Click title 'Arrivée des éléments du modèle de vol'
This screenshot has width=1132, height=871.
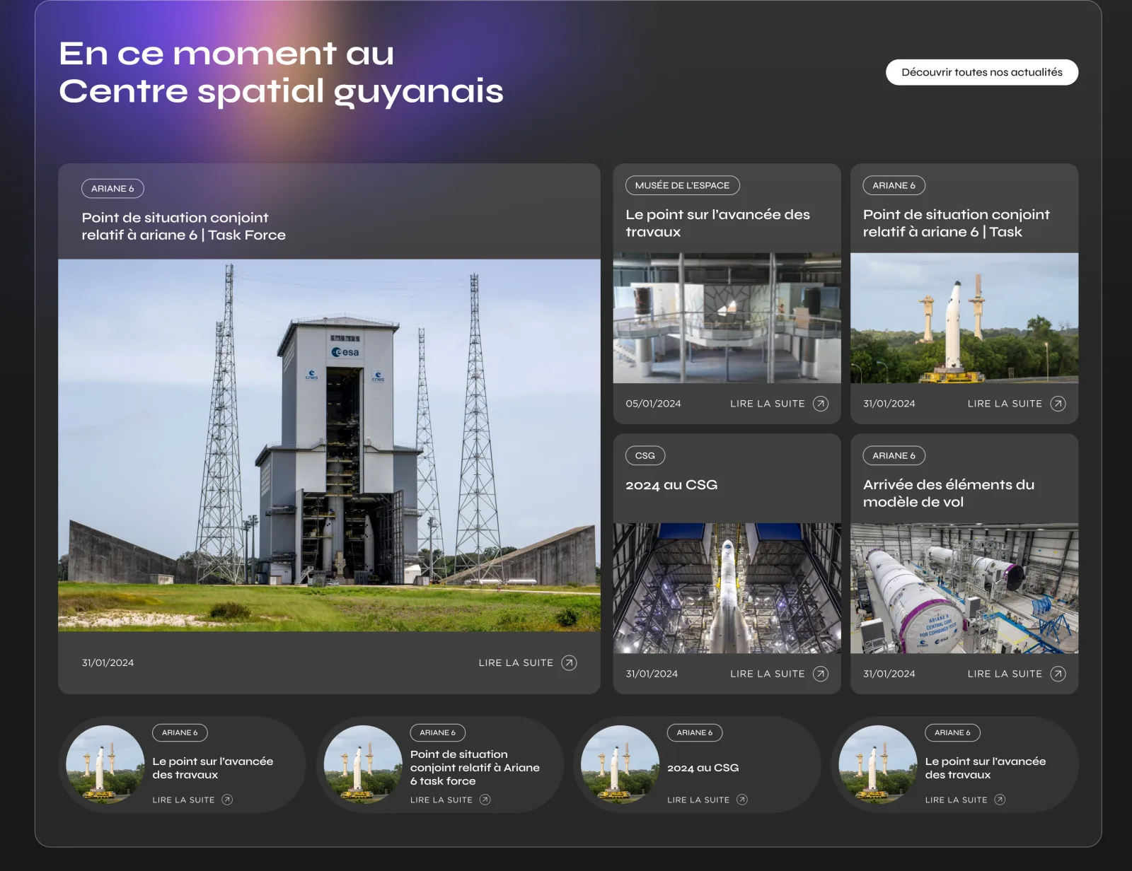coord(948,493)
